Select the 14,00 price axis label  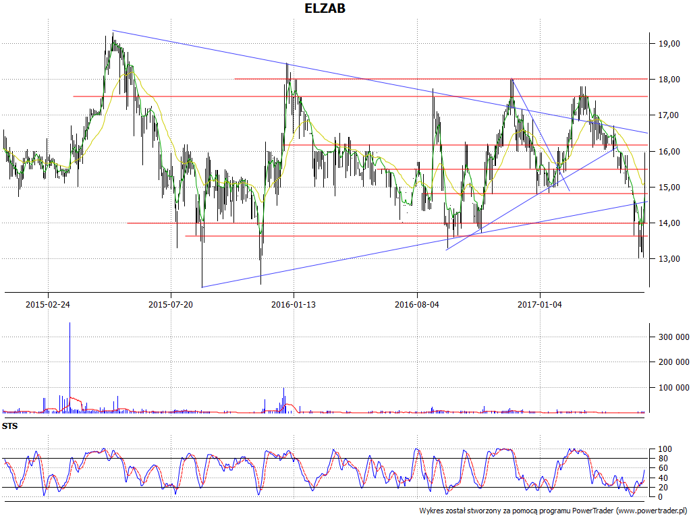click(669, 223)
